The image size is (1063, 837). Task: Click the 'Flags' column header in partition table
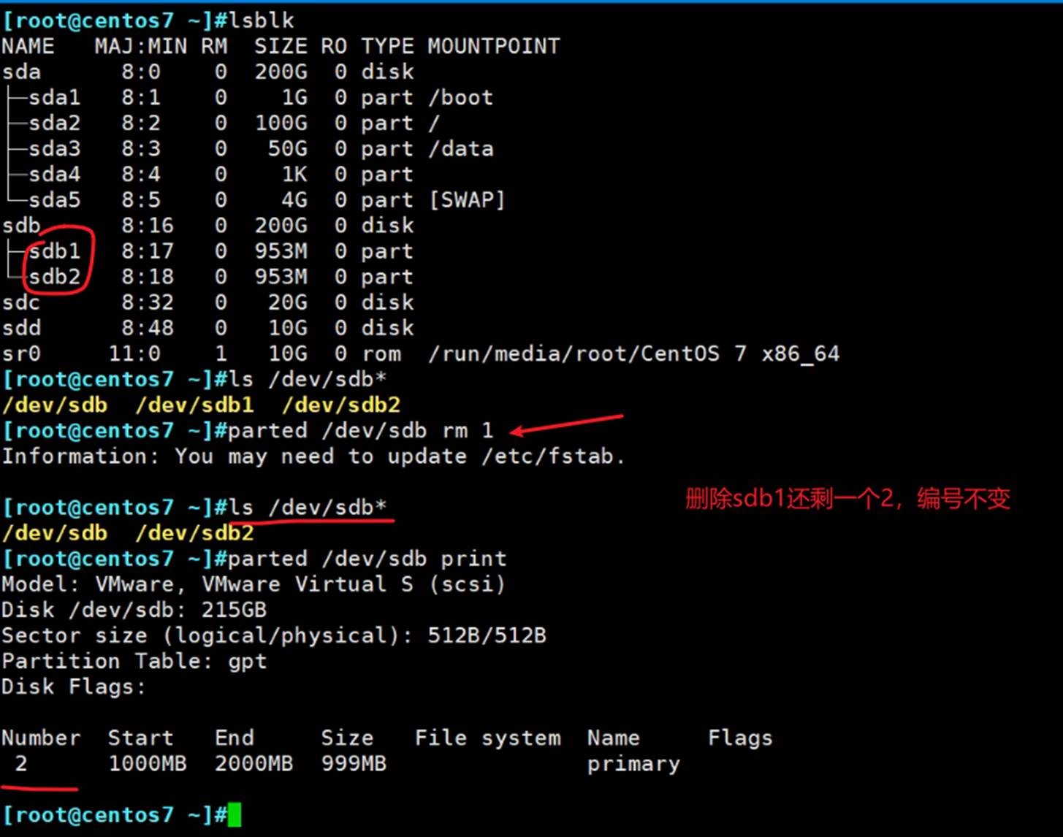(739, 738)
